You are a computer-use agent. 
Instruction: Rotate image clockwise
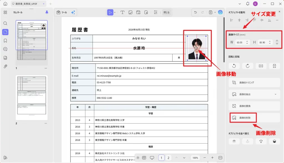(247, 66)
